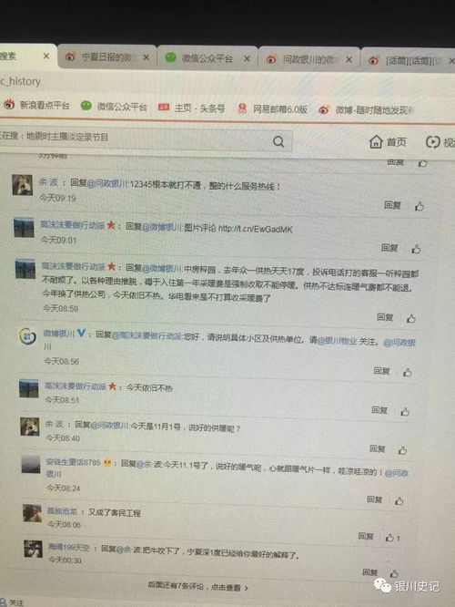Viewport: 455px width, 607px height.
Task: Open the 微信公众平台 bookmark
Action: (114, 107)
